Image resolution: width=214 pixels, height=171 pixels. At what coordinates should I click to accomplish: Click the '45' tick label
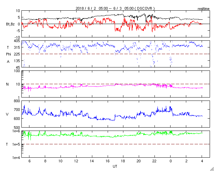coord(18,67)
